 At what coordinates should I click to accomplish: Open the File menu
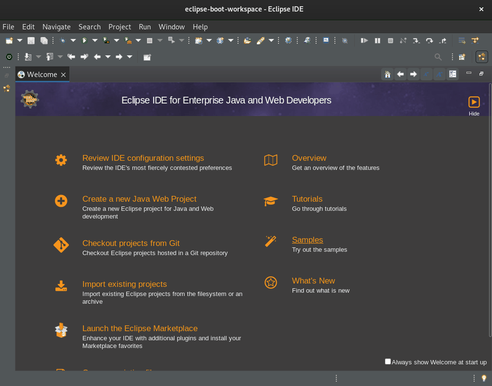8,27
